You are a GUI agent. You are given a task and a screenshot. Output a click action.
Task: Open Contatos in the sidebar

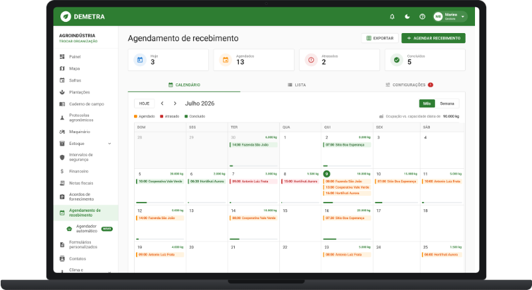pos(86,258)
